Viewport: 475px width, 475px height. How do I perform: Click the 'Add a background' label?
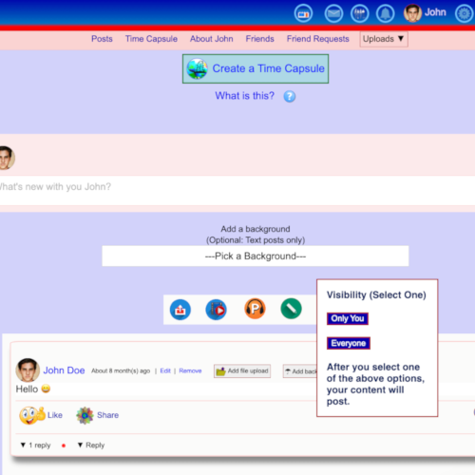tap(256, 229)
